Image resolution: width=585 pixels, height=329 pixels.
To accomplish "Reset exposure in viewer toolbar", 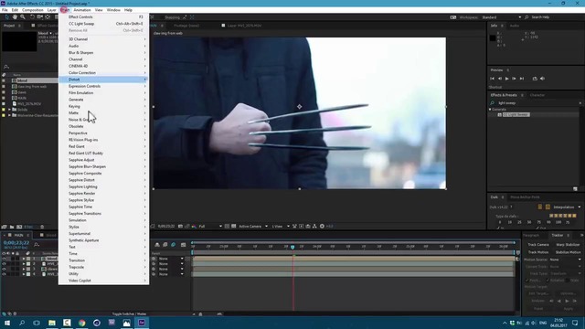I will [322, 226].
